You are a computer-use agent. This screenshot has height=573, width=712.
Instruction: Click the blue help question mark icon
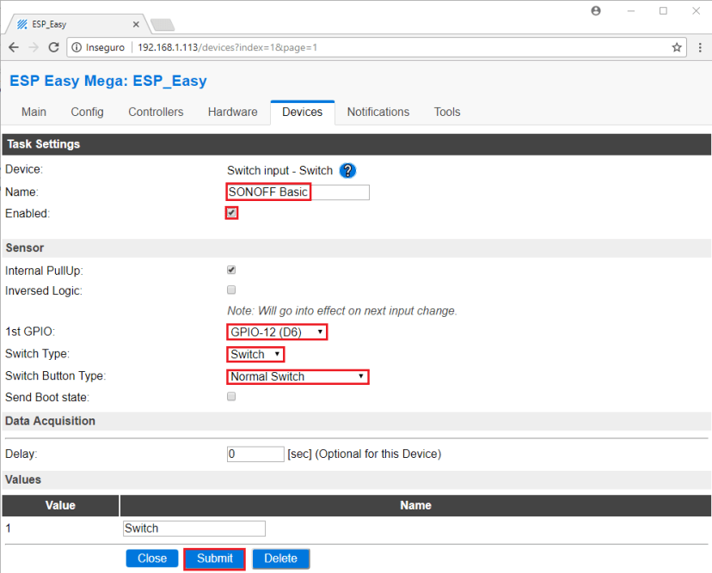[347, 170]
